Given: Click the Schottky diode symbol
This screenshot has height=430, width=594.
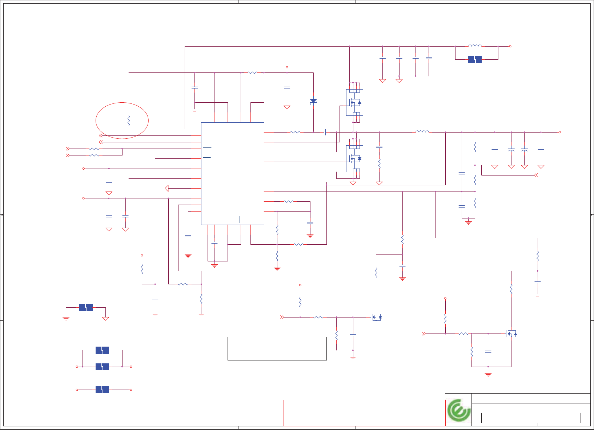Looking at the screenshot, I should pyautogui.click(x=313, y=101).
